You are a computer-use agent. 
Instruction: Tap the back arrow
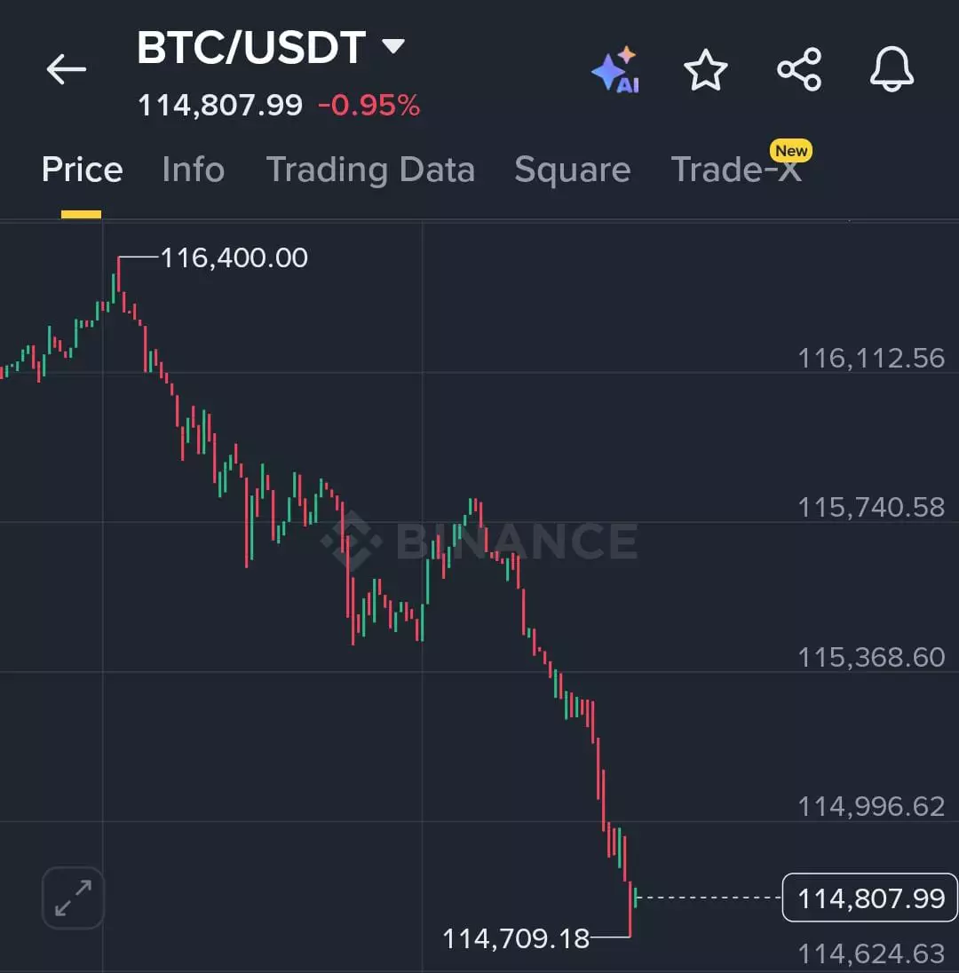pyautogui.click(x=67, y=69)
